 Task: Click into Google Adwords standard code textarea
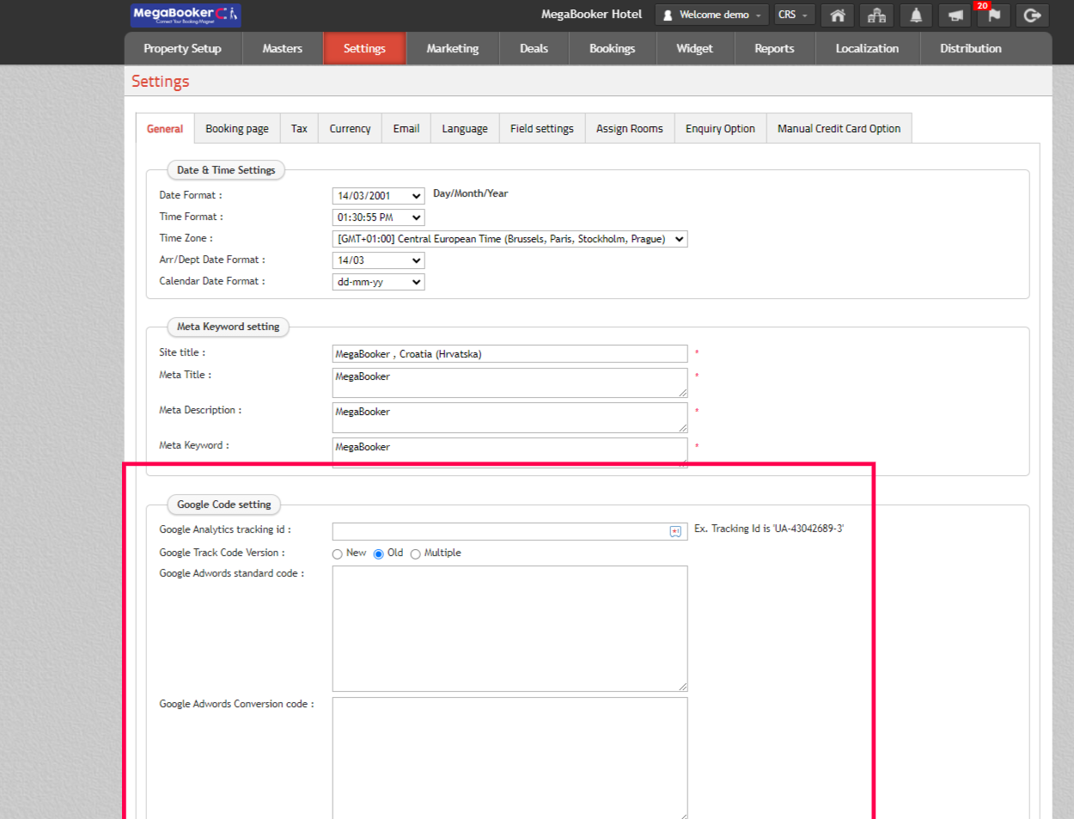[510, 628]
